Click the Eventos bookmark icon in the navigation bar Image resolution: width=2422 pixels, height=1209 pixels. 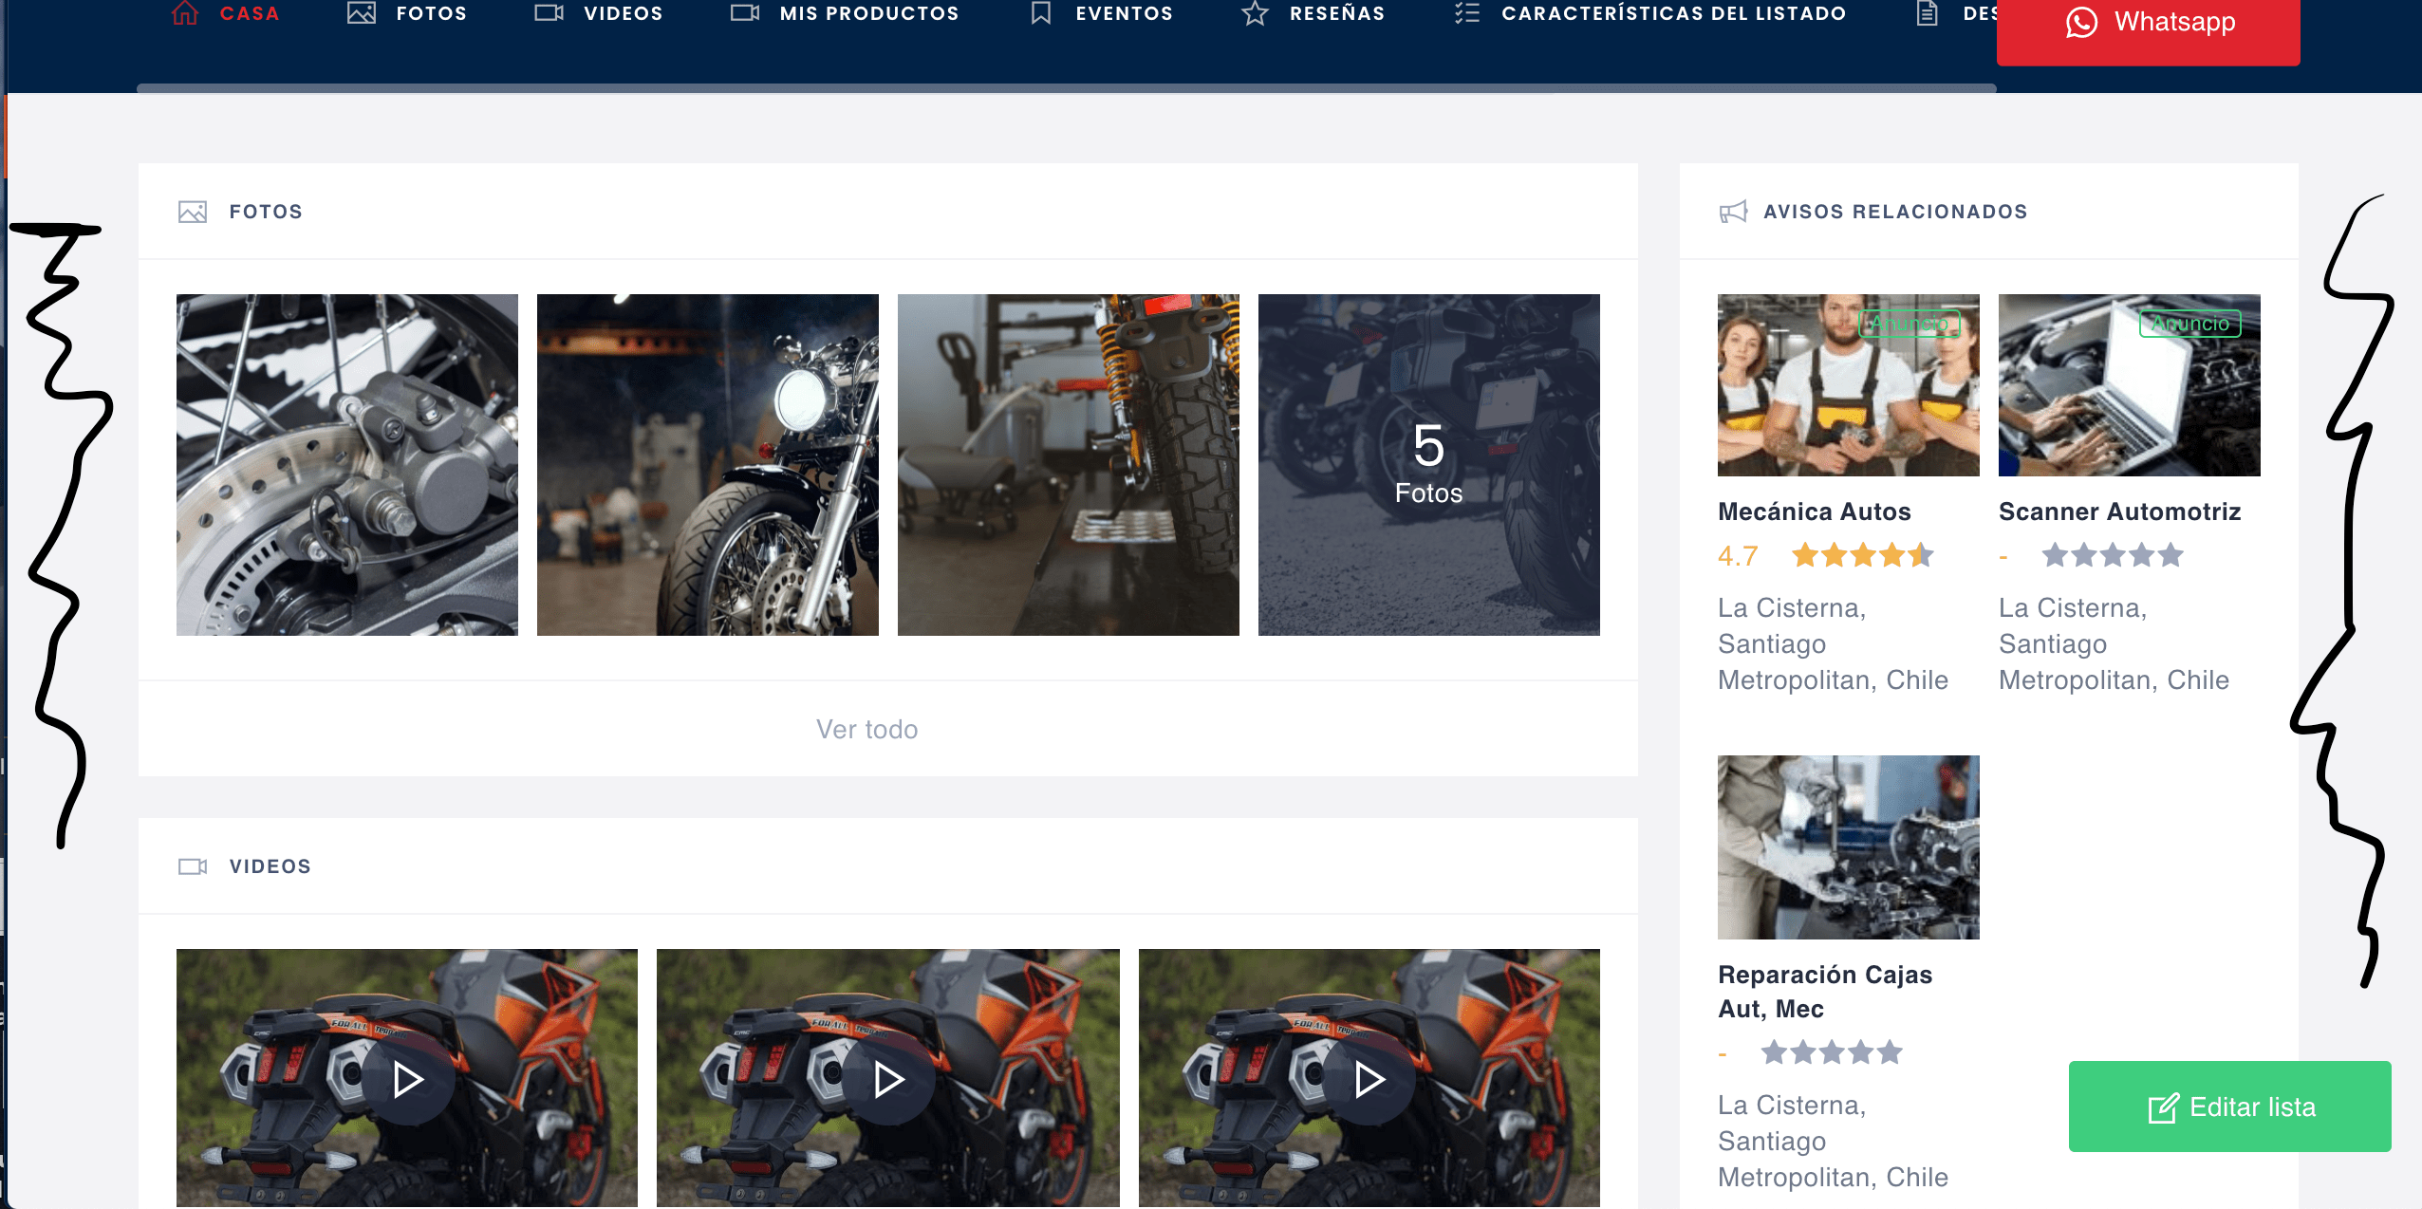coord(1041,13)
